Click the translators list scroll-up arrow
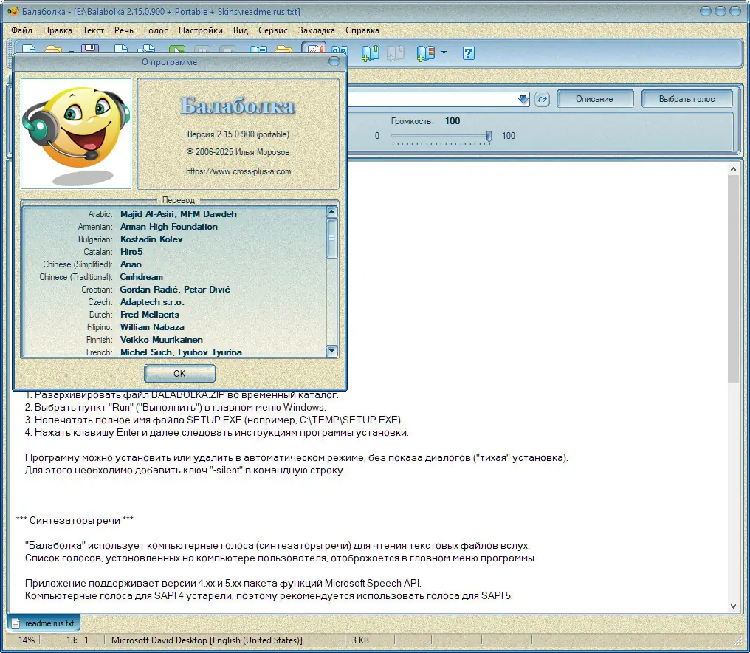 coord(331,211)
